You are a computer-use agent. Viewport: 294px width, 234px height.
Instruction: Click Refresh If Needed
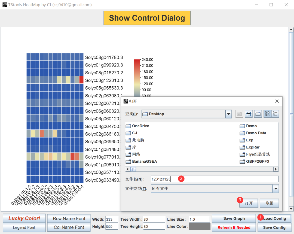coord(234,227)
